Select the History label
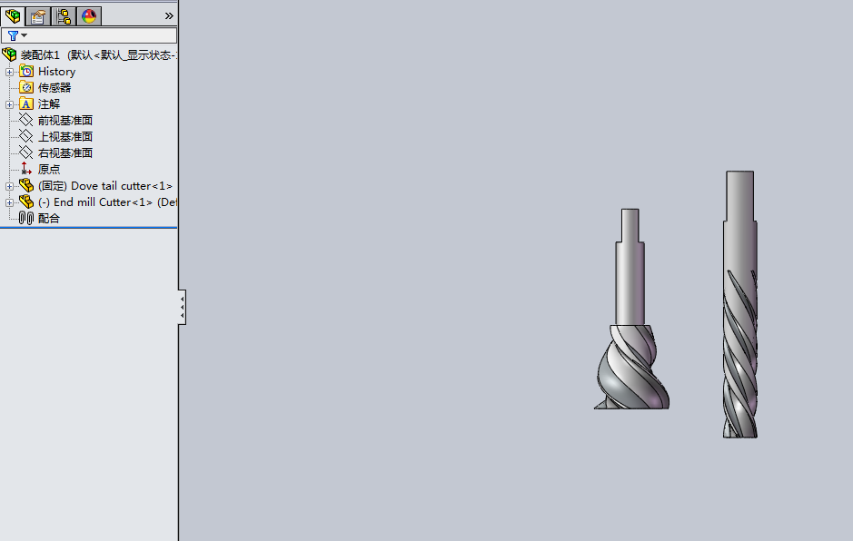 [x=56, y=72]
